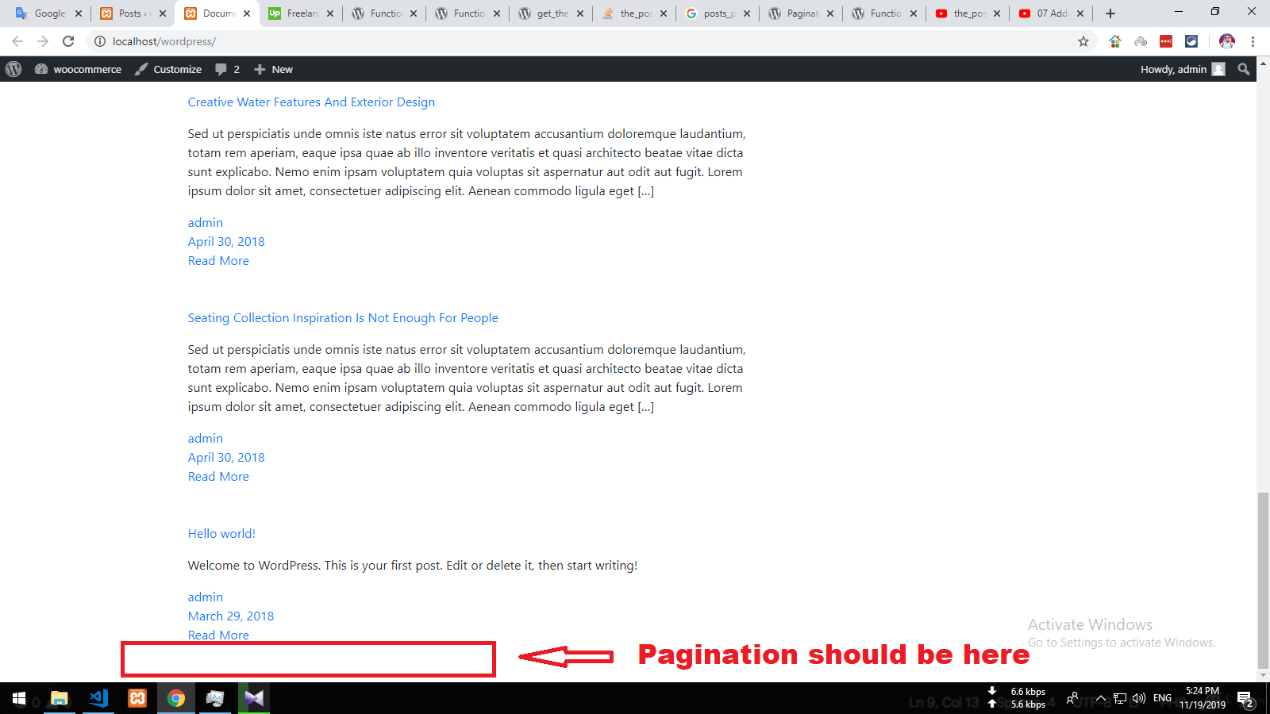Expand the New content menu
Screen dimensions: 1270x714
[274, 69]
